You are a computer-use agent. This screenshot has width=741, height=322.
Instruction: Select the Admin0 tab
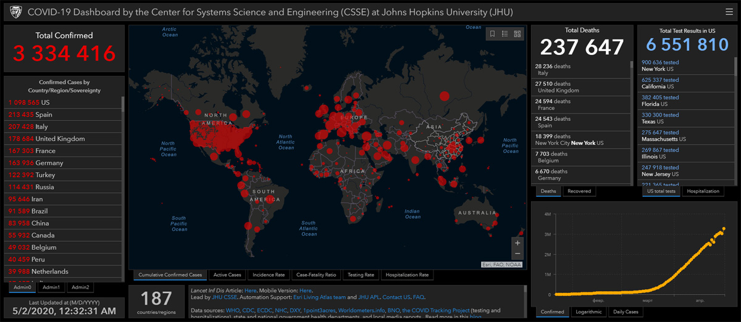[x=22, y=287]
